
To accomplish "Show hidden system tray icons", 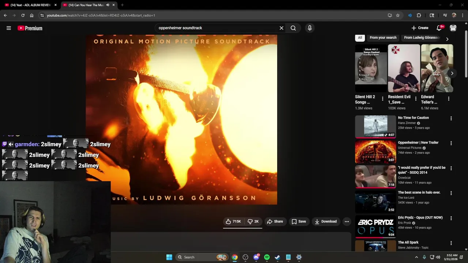I will click(x=416, y=257).
